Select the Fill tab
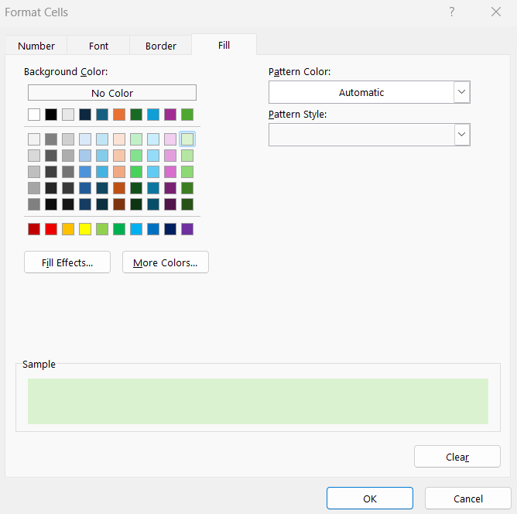Viewport: 517px width, 514px height. pyautogui.click(x=224, y=45)
